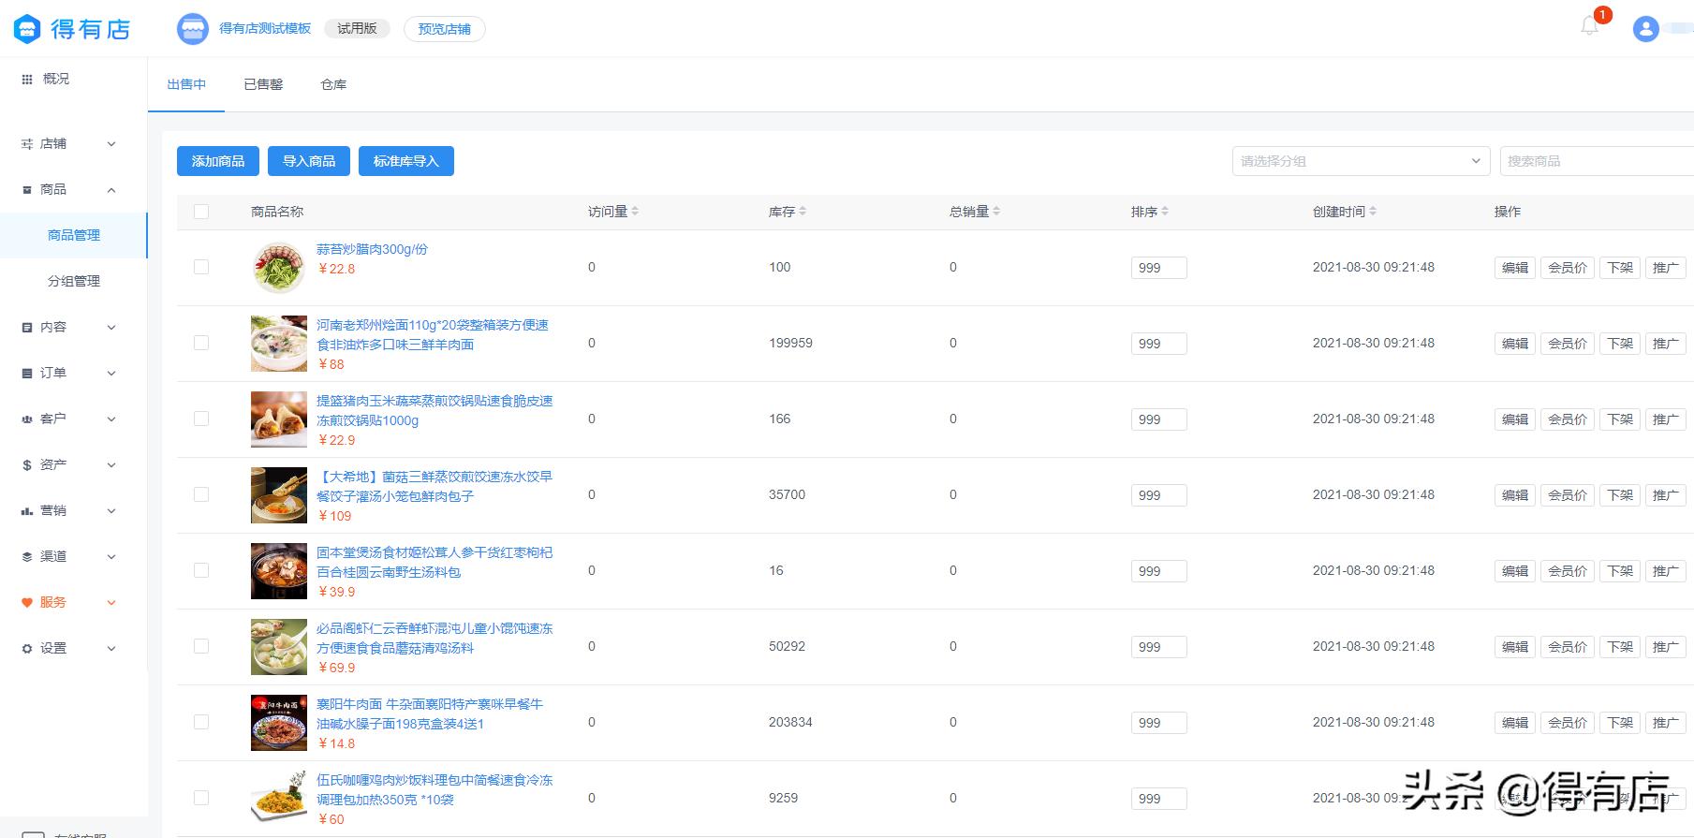Sort by 访问量 column arrows
The image size is (1694, 838).
coord(635,212)
